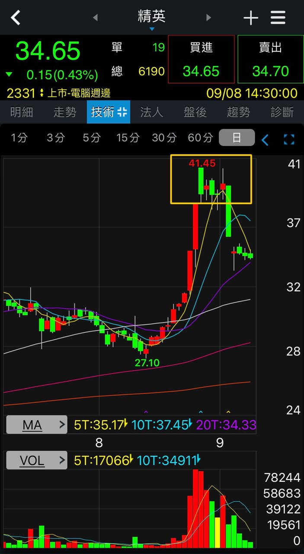Tap the 20T:34.33 moving average value
This screenshot has width=304, height=554.
[x=226, y=425]
